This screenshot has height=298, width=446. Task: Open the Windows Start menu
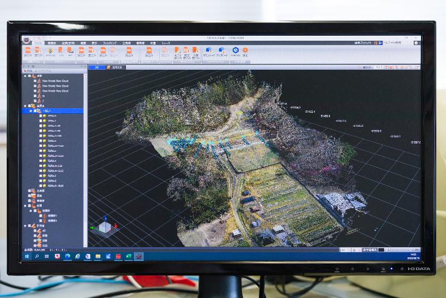(x=27, y=256)
